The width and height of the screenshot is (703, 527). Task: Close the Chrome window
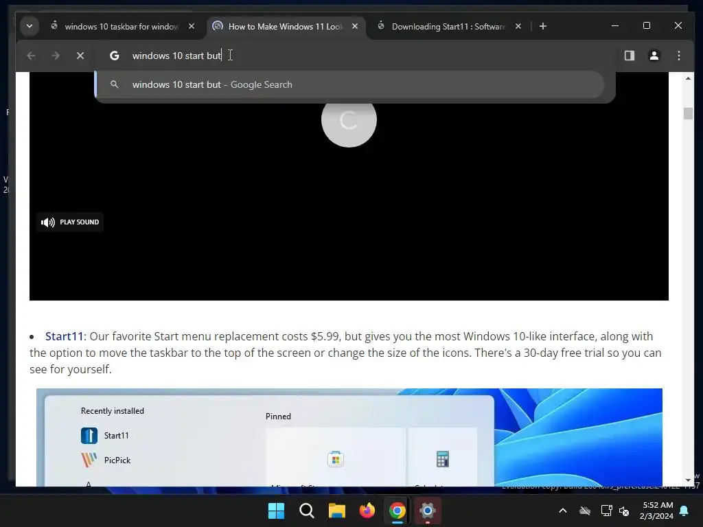point(678,26)
